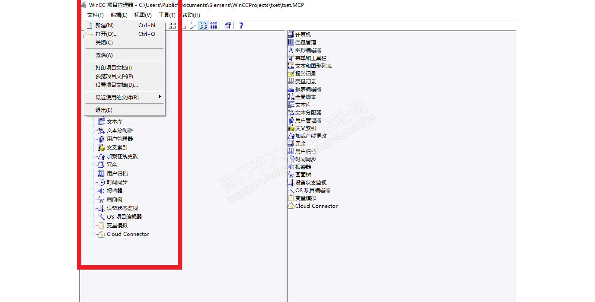The image size is (595, 302).
Task: Choose 设置项目文档(D)... menu entry
Action: 125,85
